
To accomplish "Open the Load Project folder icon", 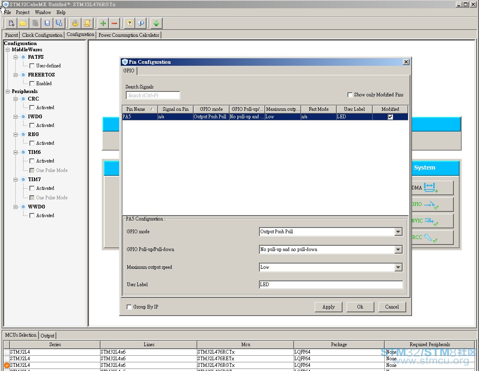I will (23, 23).
